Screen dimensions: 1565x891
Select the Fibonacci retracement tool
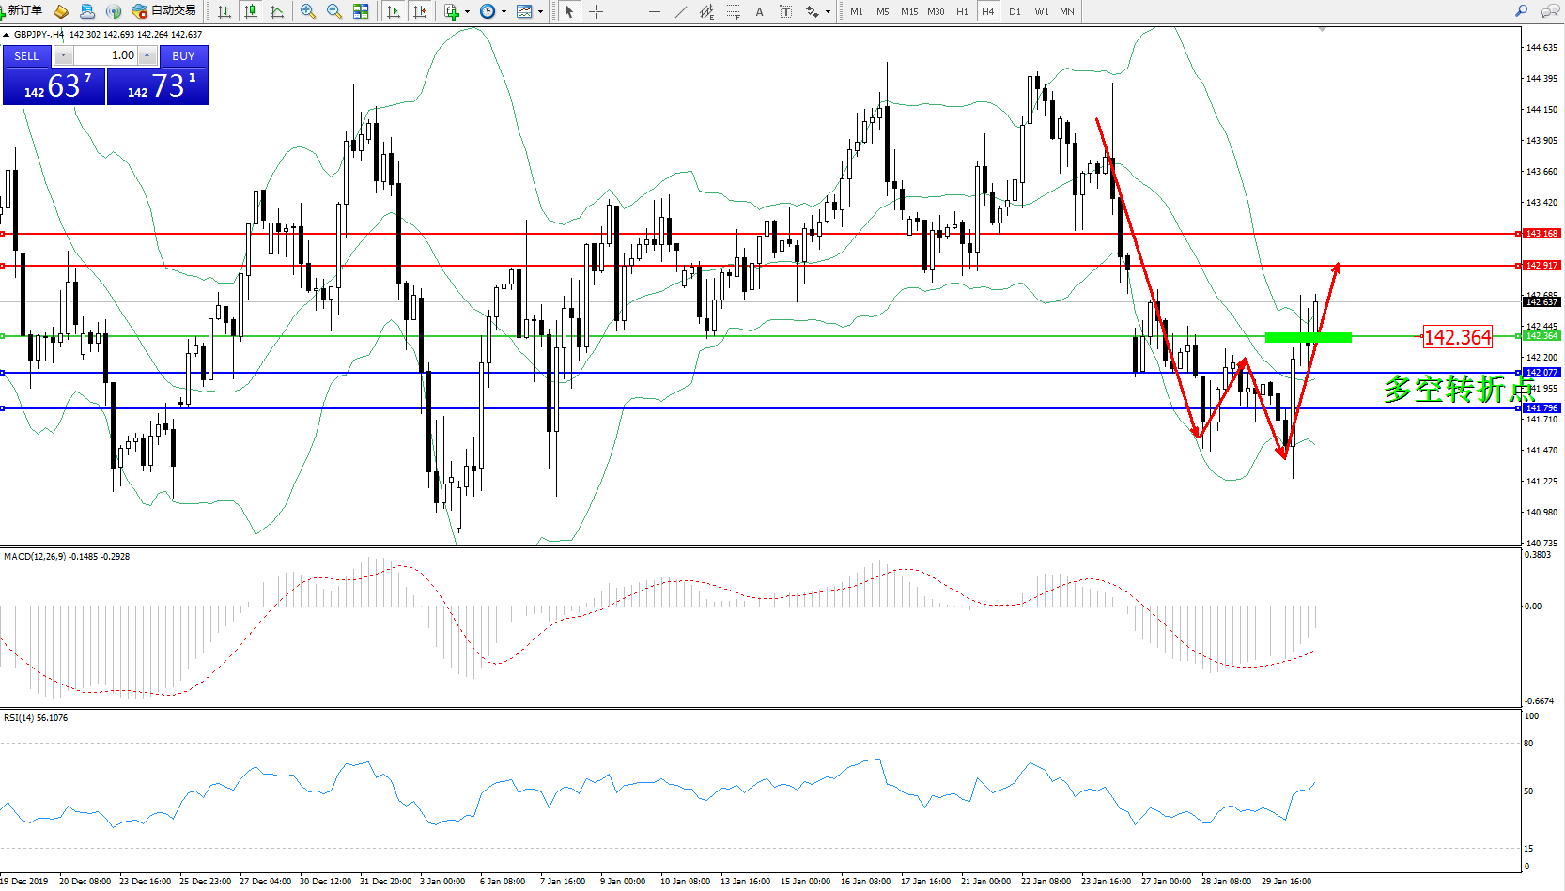[733, 11]
